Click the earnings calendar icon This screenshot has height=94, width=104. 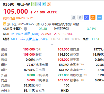click(x=4, y=24)
